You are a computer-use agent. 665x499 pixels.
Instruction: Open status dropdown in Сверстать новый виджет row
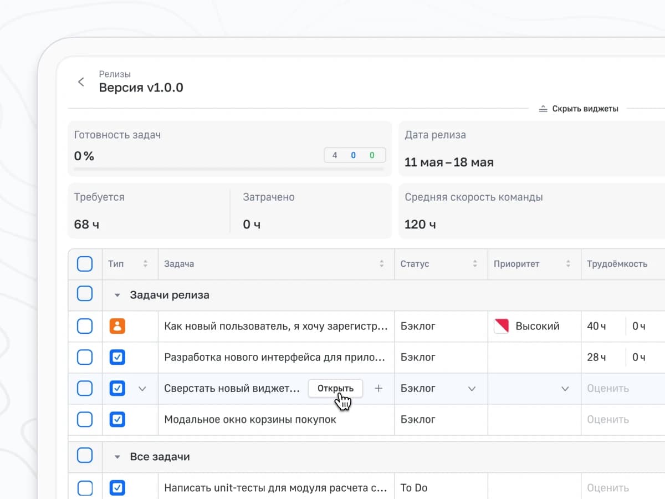(472, 389)
